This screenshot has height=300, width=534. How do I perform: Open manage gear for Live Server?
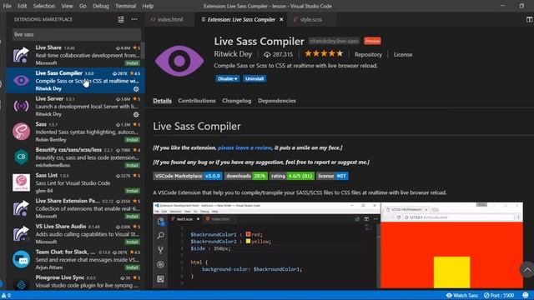tap(136, 115)
